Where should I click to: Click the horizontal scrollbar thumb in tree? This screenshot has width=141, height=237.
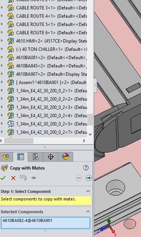pos(19,141)
